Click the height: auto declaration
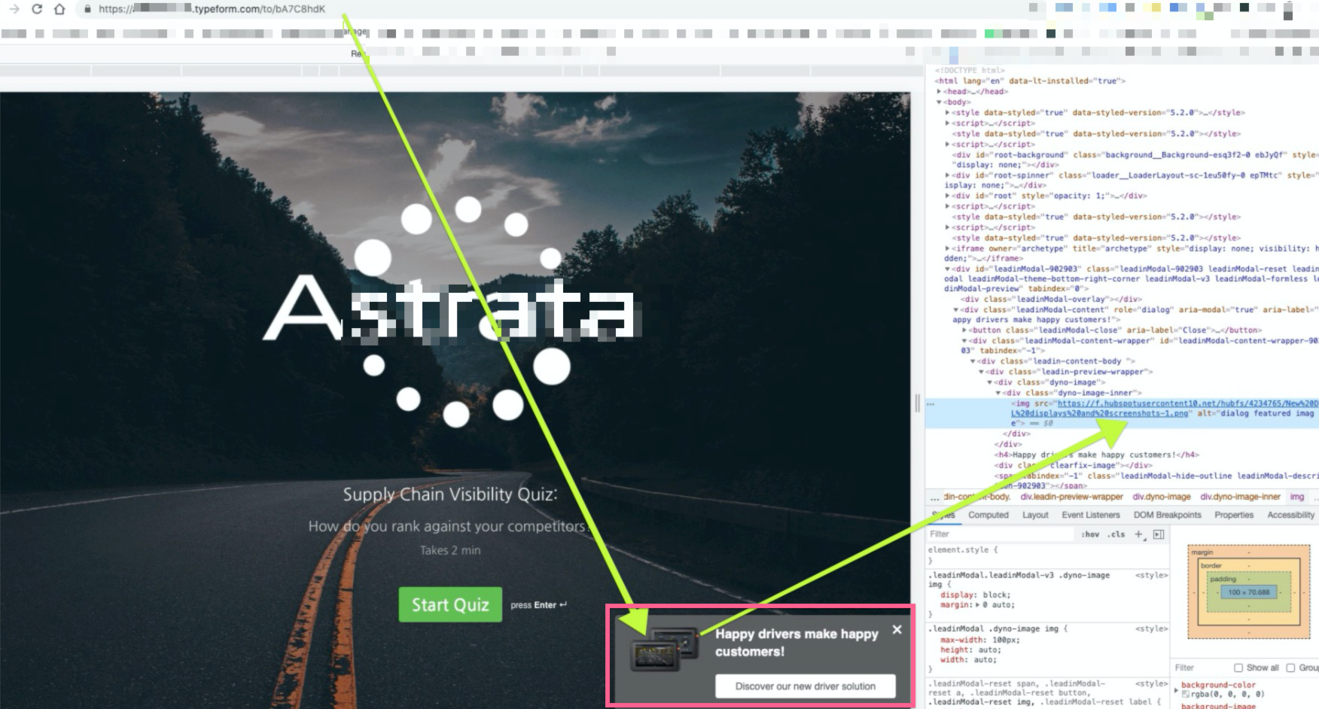The height and width of the screenshot is (709, 1319). 970,650
